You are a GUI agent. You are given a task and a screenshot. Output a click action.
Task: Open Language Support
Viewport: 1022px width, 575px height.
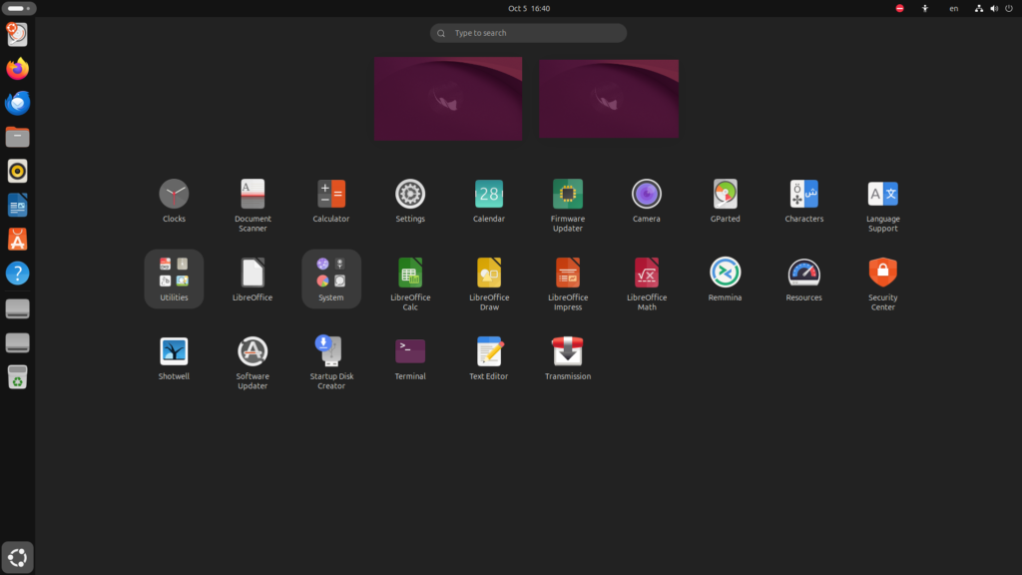(x=883, y=205)
